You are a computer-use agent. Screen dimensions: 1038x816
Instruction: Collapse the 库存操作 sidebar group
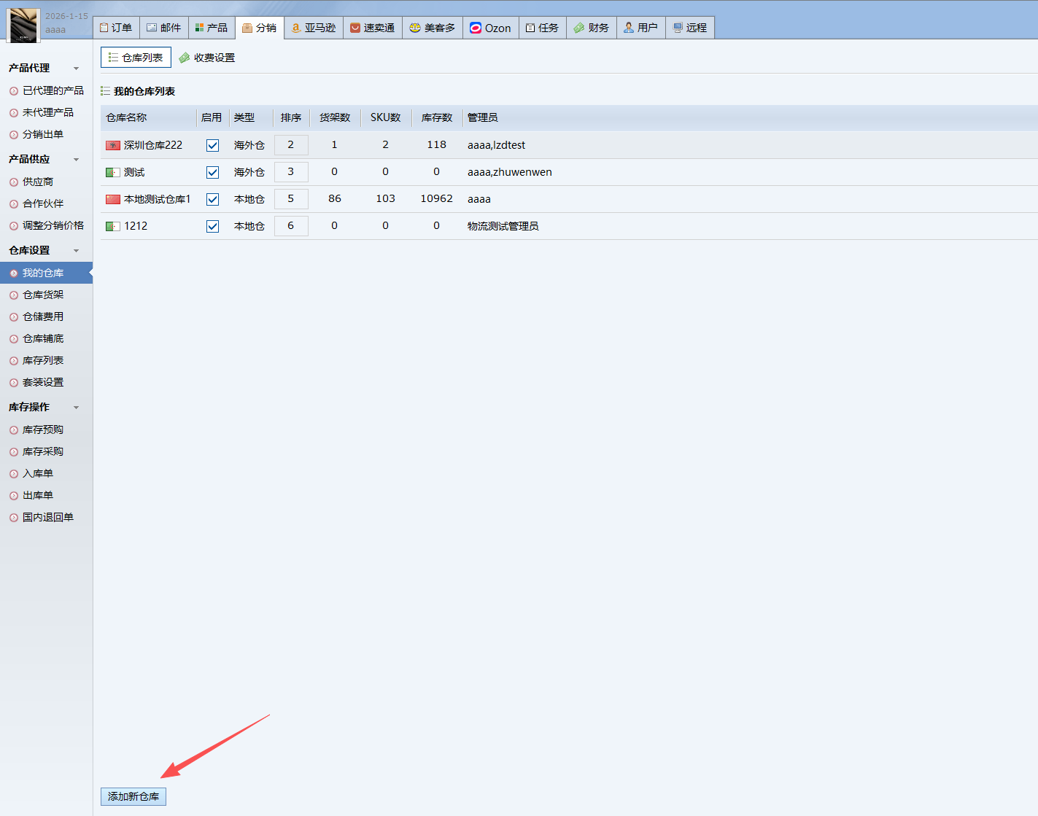pyautogui.click(x=76, y=408)
